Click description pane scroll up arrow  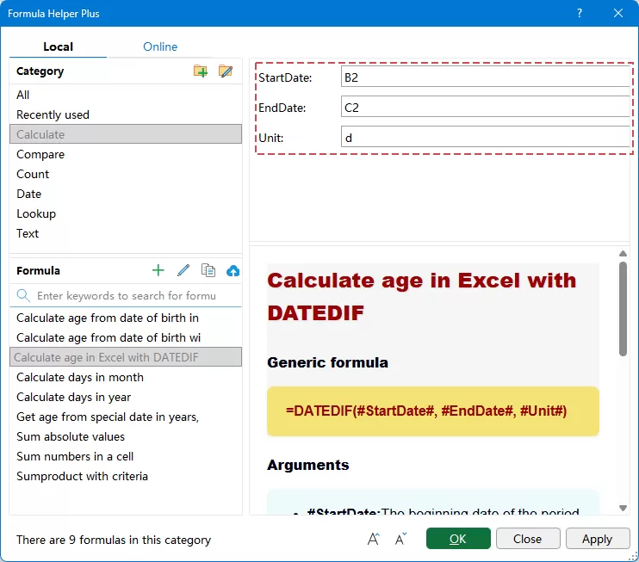click(x=623, y=254)
